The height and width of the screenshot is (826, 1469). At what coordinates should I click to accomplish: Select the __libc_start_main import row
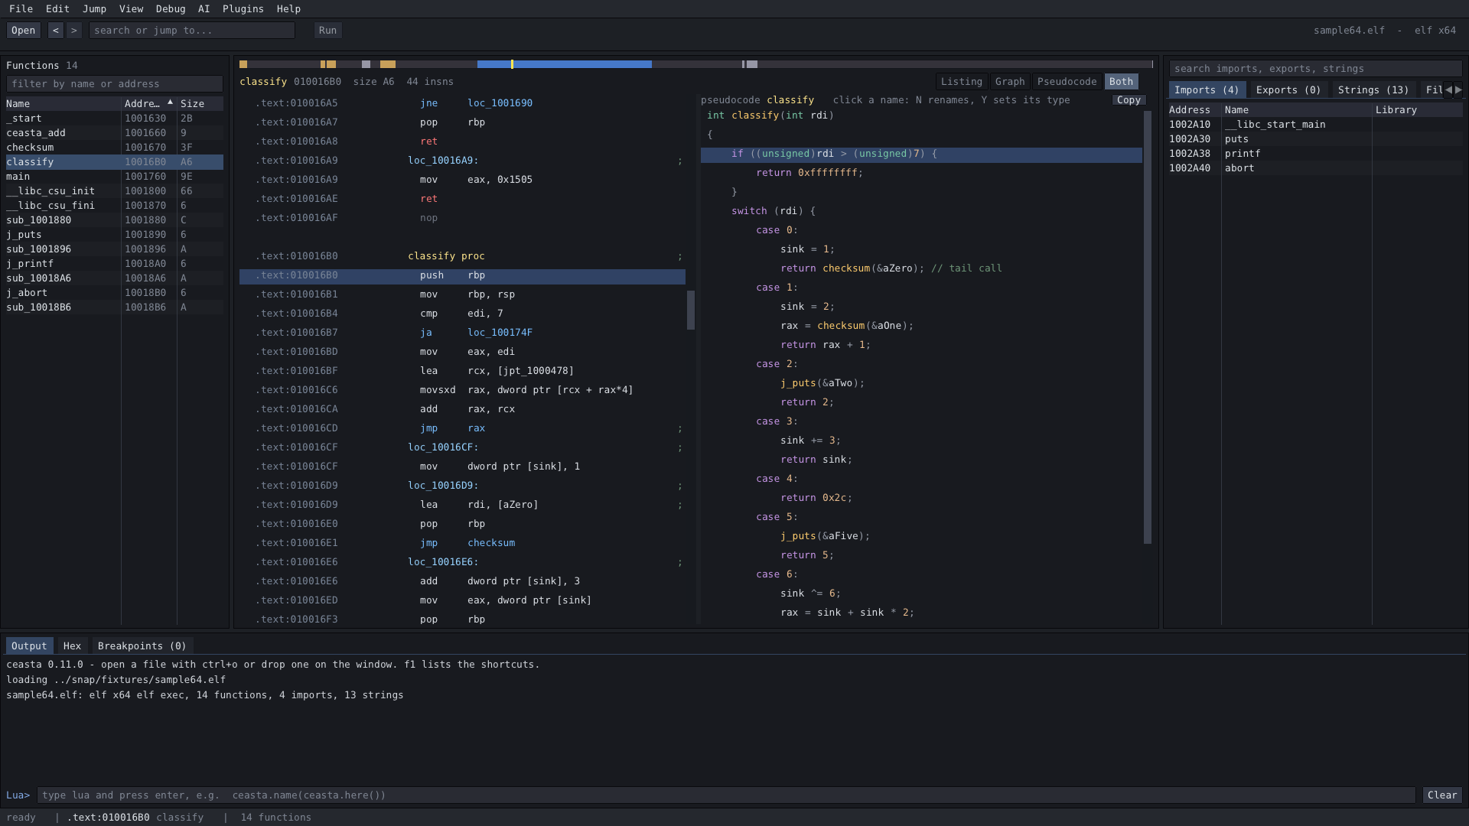tap(1315, 125)
